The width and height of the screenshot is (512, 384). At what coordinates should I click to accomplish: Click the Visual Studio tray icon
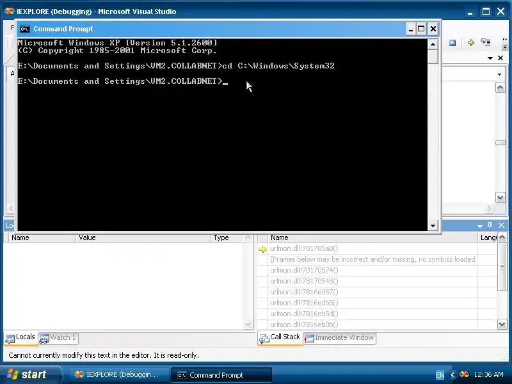pos(464,374)
